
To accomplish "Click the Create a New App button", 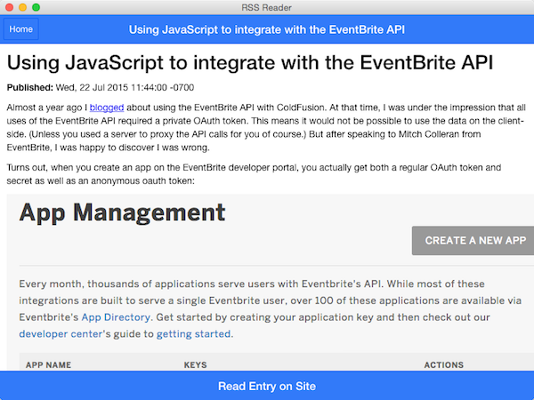I will pyautogui.click(x=473, y=241).
